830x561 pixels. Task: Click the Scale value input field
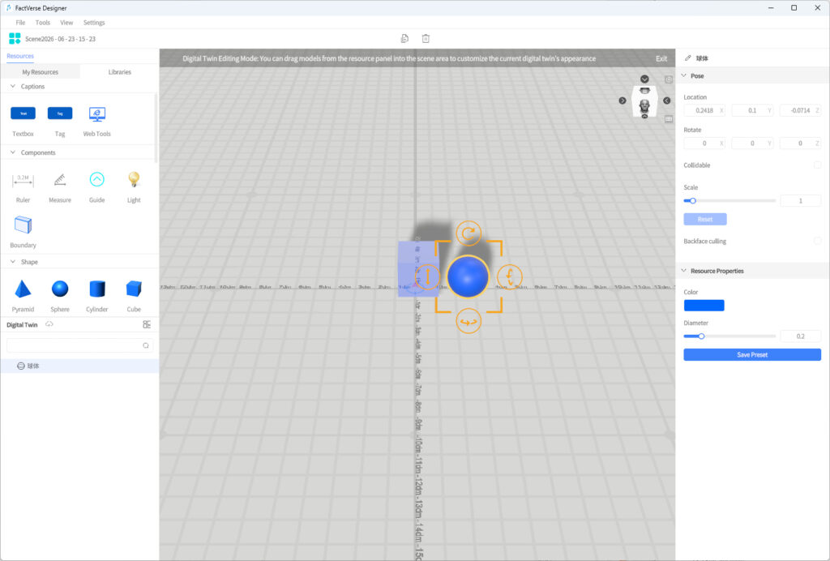click(x=800, y=200)
